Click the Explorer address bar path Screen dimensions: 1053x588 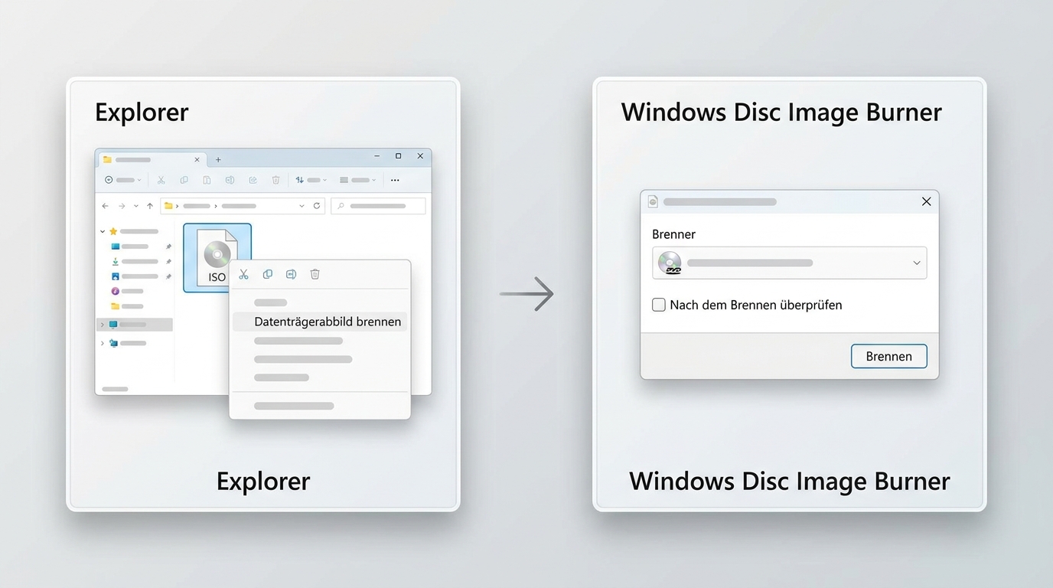tap(243, 206)
